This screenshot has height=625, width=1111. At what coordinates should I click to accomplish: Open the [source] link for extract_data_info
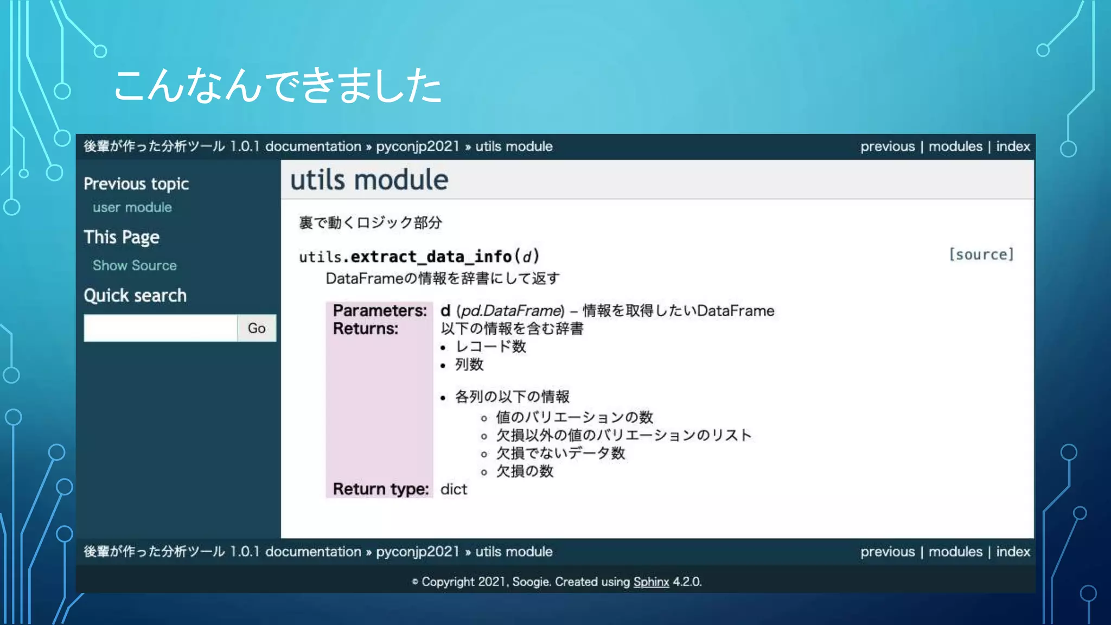[981, 254]
